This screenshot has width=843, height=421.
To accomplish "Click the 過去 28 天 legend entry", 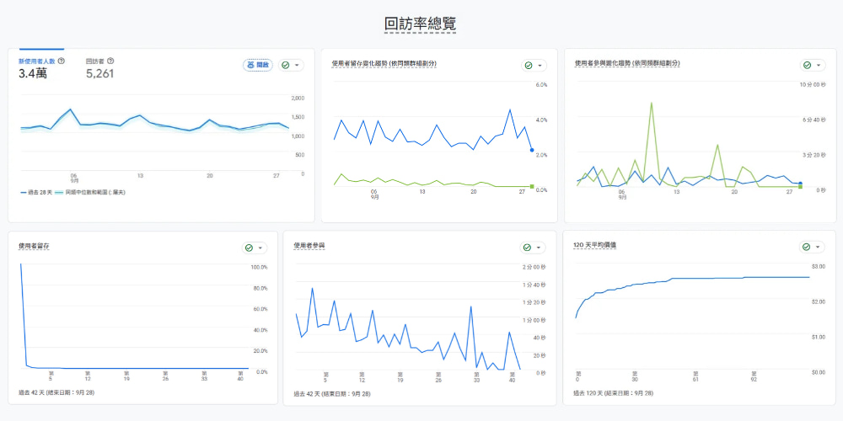I will pos(36,192).
